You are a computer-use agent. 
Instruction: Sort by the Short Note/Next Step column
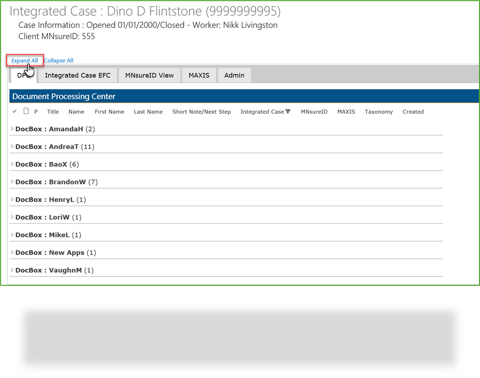click(202, 111)
